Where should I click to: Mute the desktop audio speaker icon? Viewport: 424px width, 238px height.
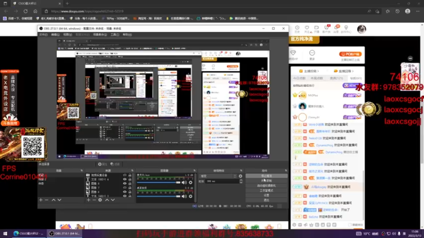click(x=184, y=196)
